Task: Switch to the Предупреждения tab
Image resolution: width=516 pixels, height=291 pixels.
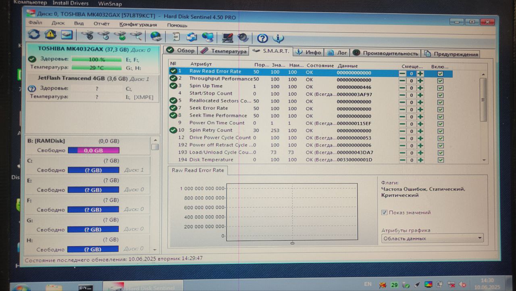Action: [451, 54]
